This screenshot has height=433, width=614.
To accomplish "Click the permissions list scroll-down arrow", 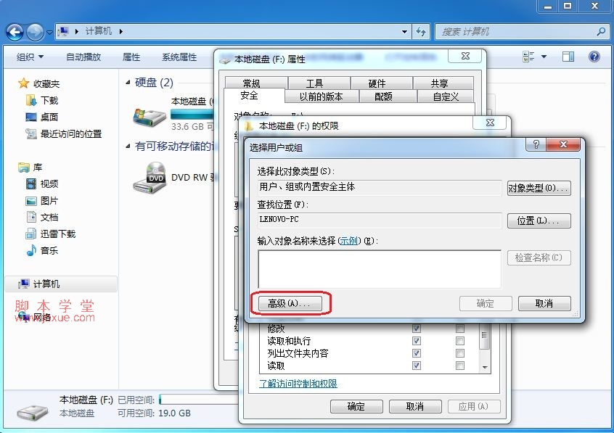I will [485, 368].
